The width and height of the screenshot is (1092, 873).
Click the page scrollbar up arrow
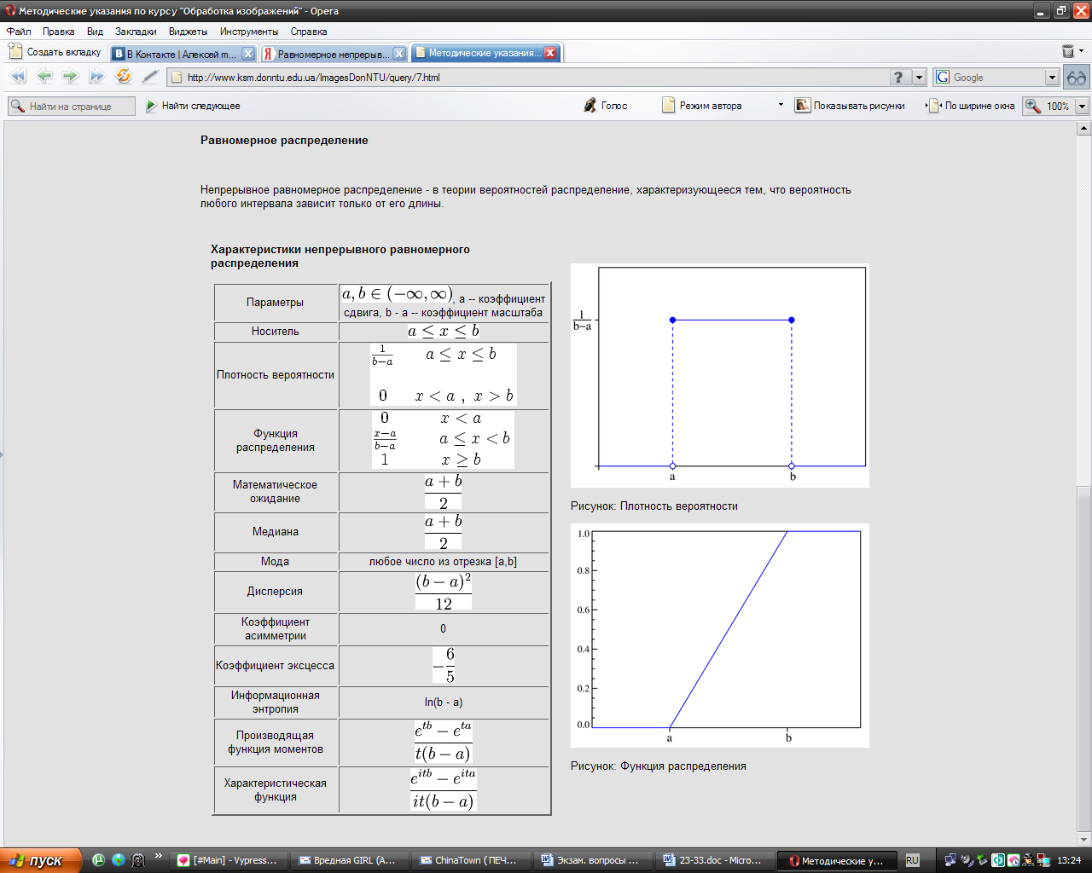1083,129
